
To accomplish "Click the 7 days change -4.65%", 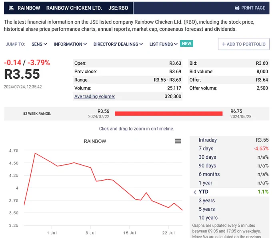I will coord(261,148).
